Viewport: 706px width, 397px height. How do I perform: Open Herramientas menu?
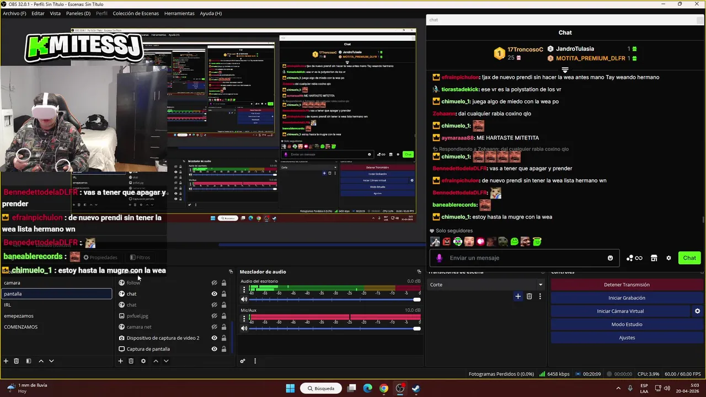tap(179, 13)
